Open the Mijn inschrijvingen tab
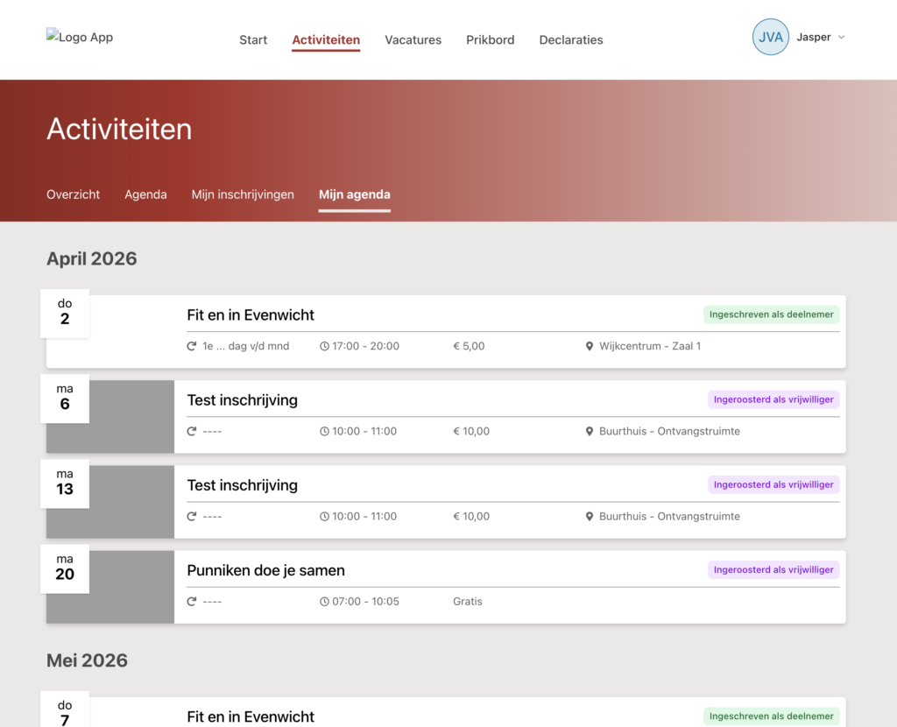Screen dimensions: 897x727 coord(243,194)
